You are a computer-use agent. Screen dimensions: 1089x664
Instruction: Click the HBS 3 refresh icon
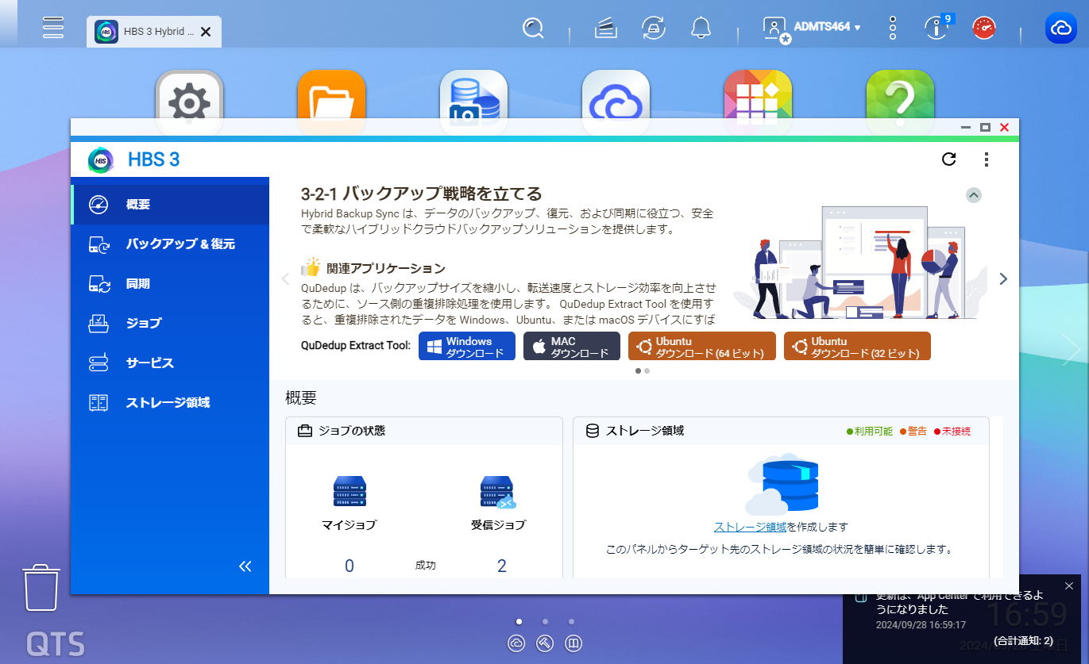[x=948, y=159]
